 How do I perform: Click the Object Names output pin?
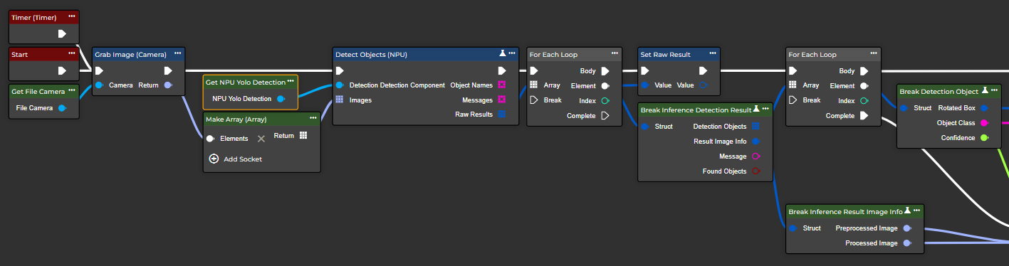pos(502,85)
